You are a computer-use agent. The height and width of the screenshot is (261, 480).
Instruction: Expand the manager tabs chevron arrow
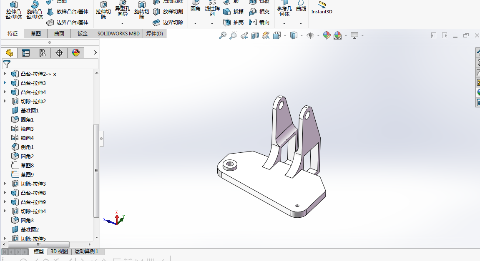pos(95,52)
